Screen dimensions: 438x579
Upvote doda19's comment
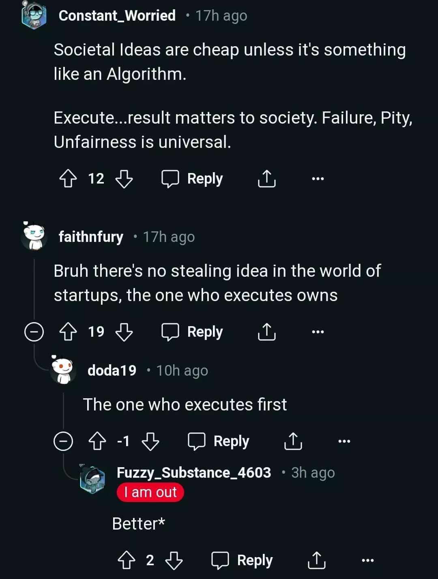(x=97, y=441)
